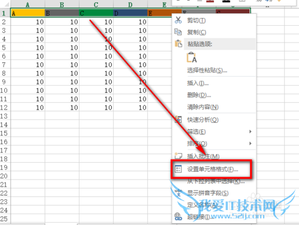This screenshot has width=299, height=225.
Task: Select cell C12 containing 10
Action: 96,108
